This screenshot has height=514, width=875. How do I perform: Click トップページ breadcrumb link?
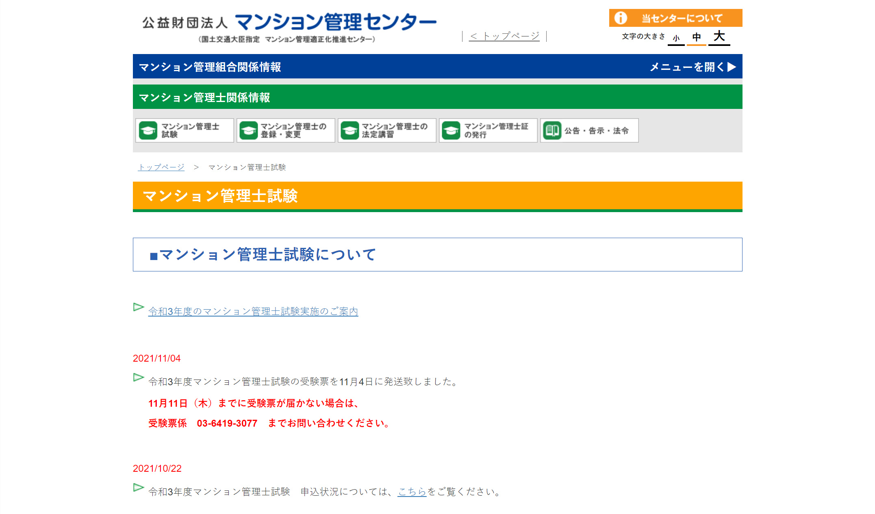pyautogui.click(x=161, y=167)
